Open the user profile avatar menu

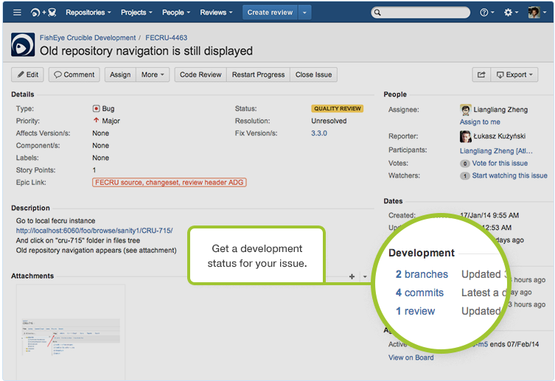click(537, 13)
